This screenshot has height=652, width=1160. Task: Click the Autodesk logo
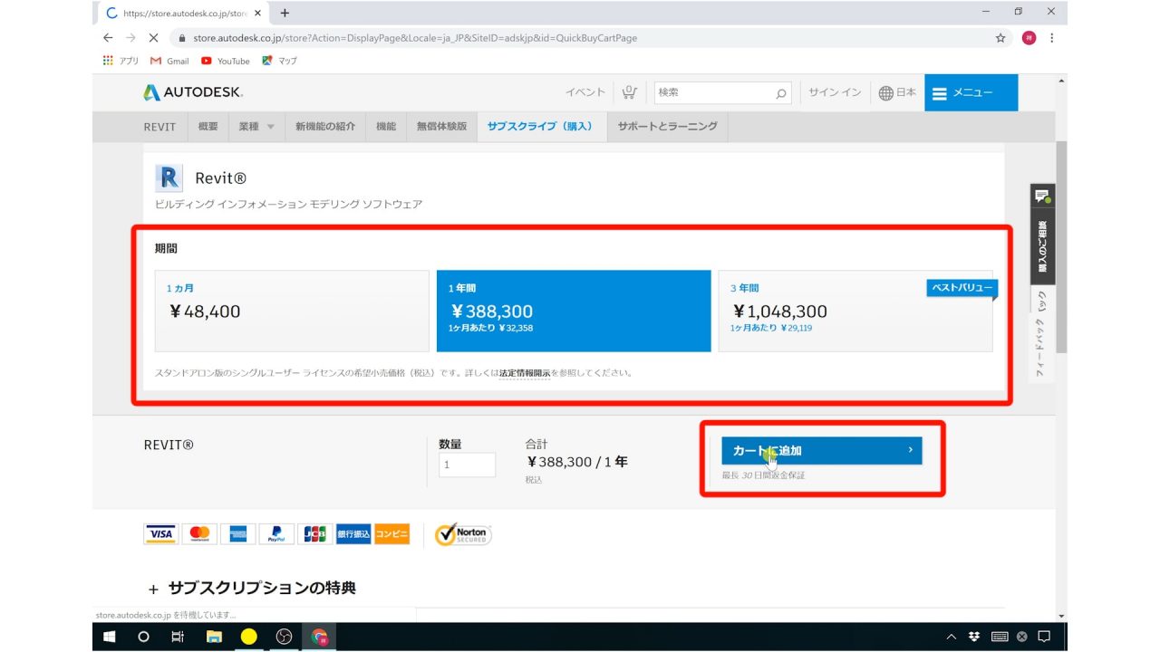point(191,91)
